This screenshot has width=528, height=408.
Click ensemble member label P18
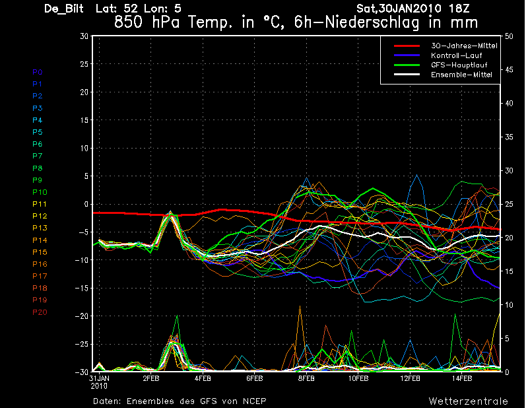40,288
